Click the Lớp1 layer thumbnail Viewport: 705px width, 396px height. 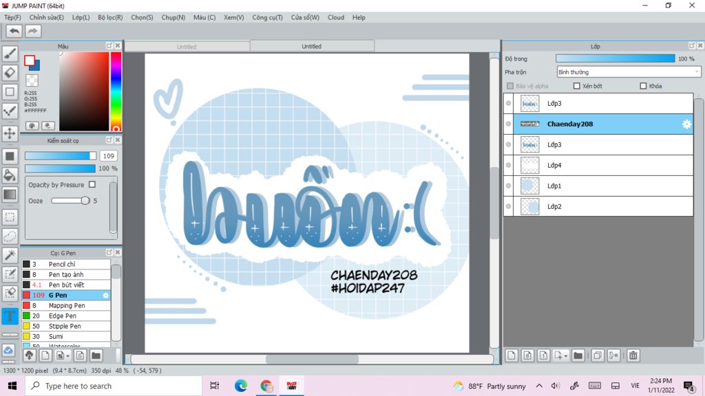coord(529,186)
